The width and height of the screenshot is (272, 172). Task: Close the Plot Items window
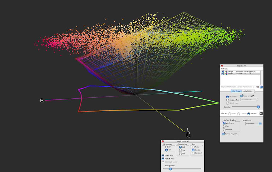point(222,66)
